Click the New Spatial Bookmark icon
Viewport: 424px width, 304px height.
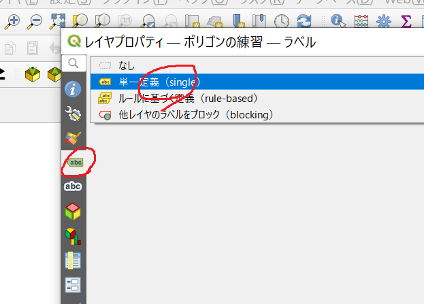238,21
